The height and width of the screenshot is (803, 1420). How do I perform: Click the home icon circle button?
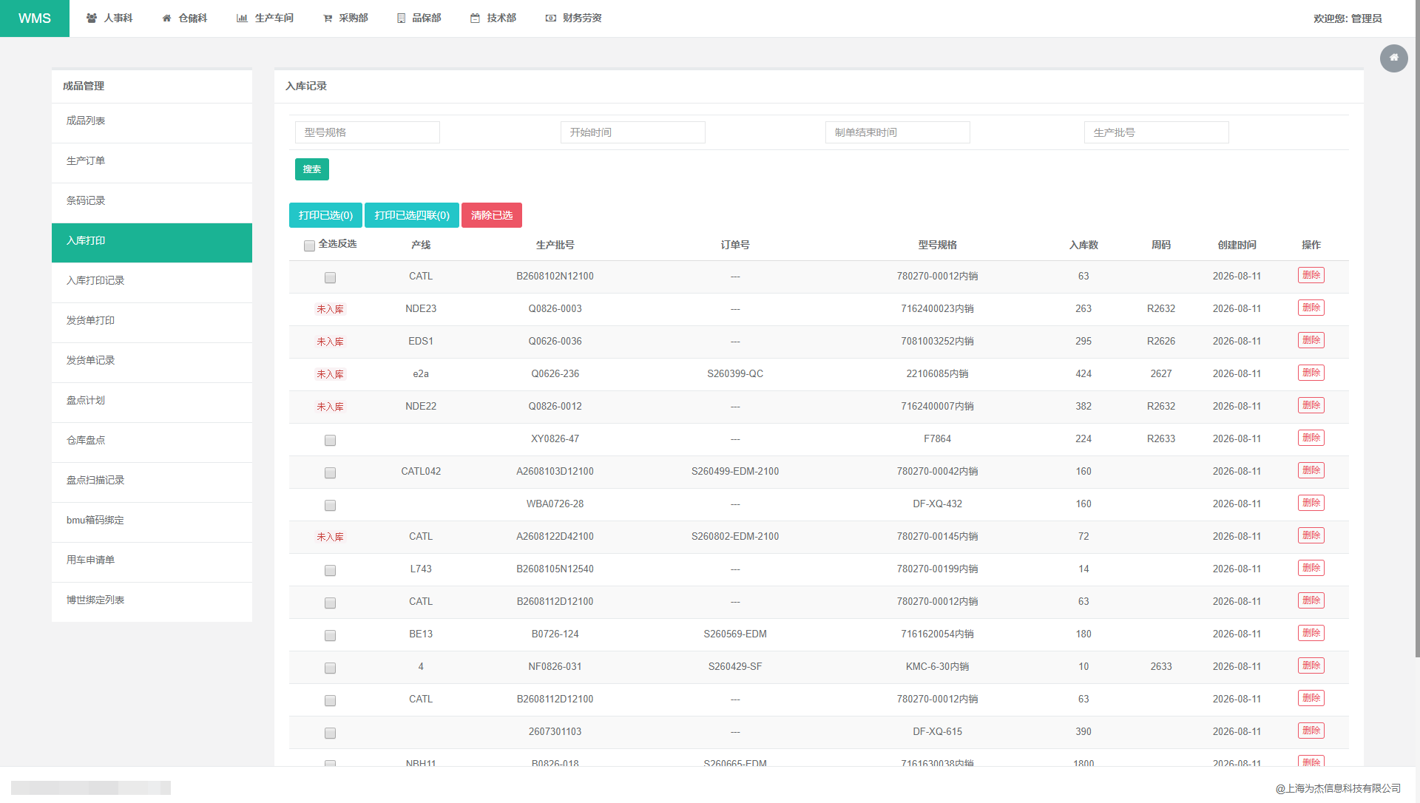[x=1393, y=58]
